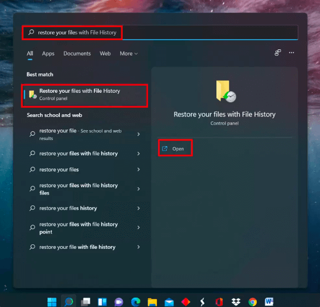This screenshot has width=320, height=307.
Task: Click the Search icon on taskbar
Action: 69,302
